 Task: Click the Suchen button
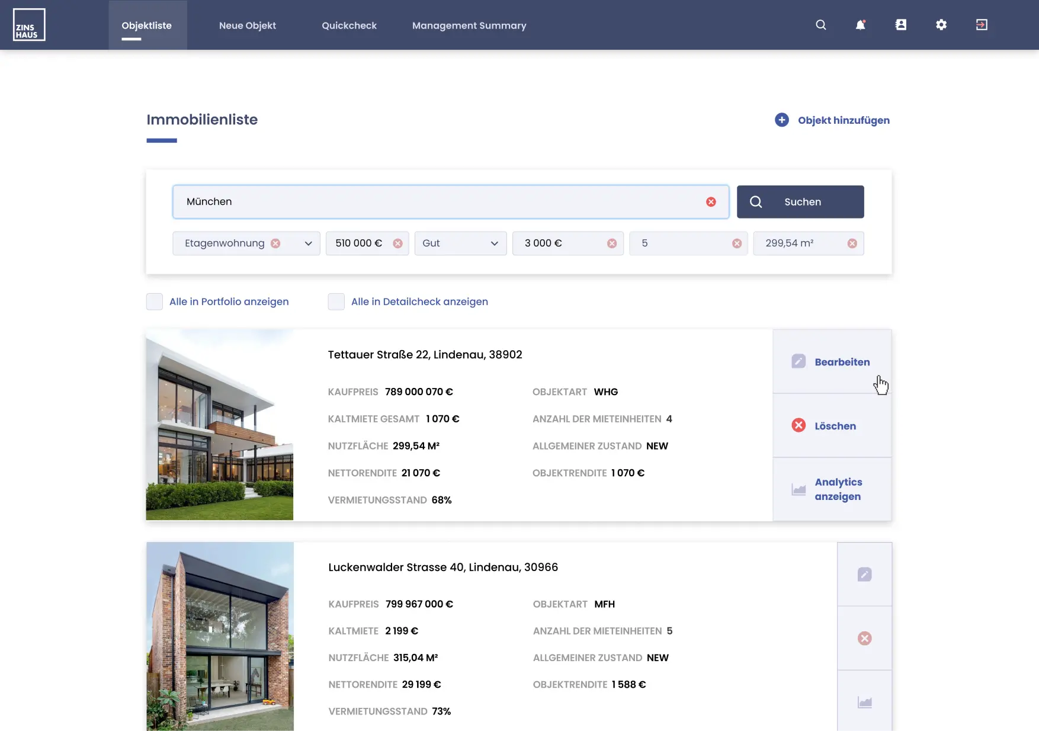click(x=800, y=201)
